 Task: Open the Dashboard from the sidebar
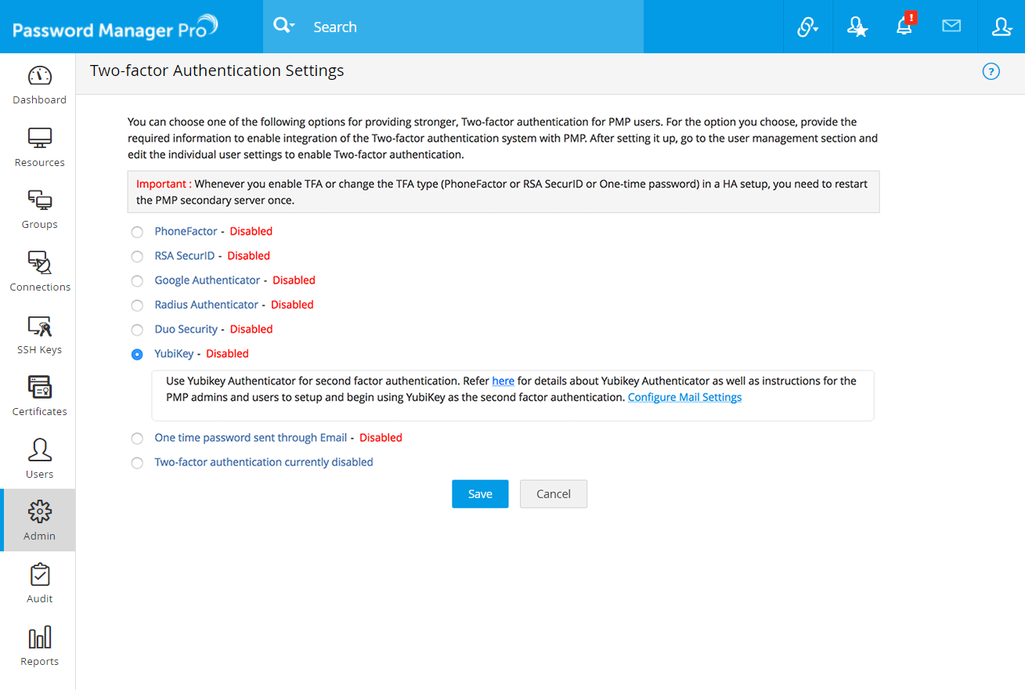[39, 85]
